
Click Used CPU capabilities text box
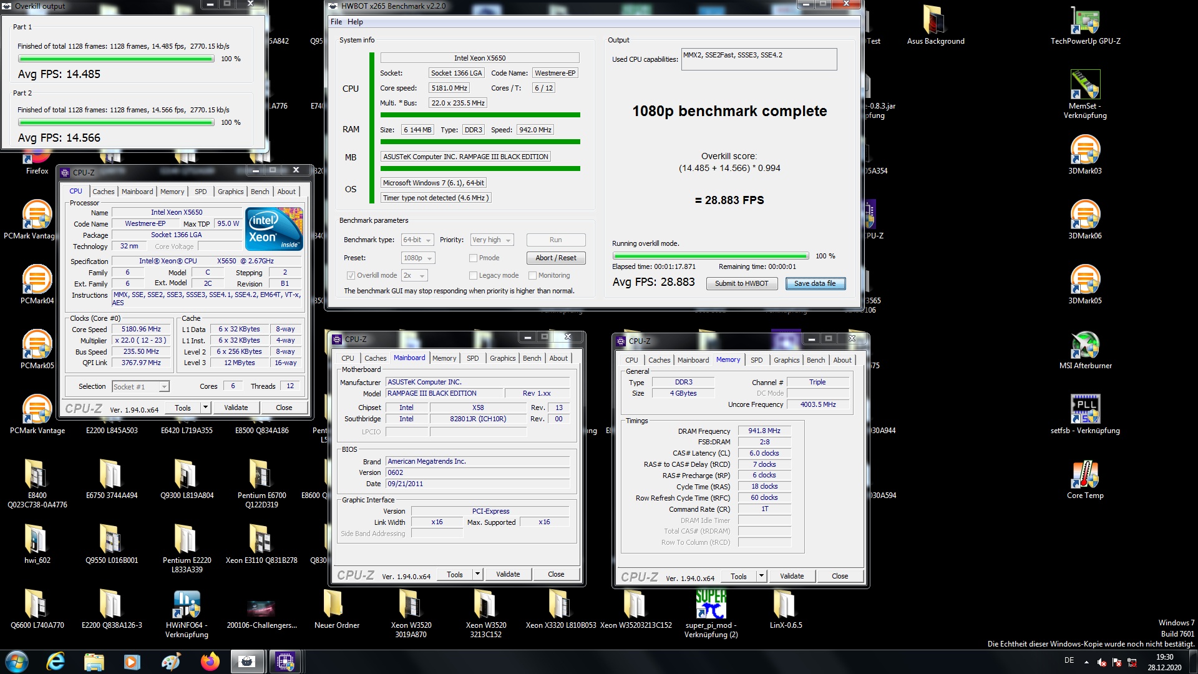[759, 59]
